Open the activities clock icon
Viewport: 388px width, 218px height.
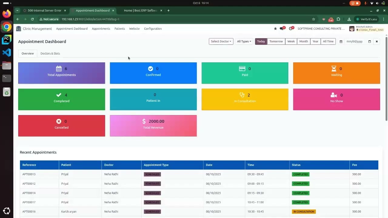[x=291, y=28]
